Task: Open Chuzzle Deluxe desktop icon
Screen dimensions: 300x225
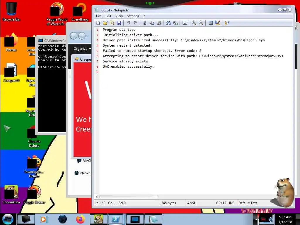Action: (34, 136)
